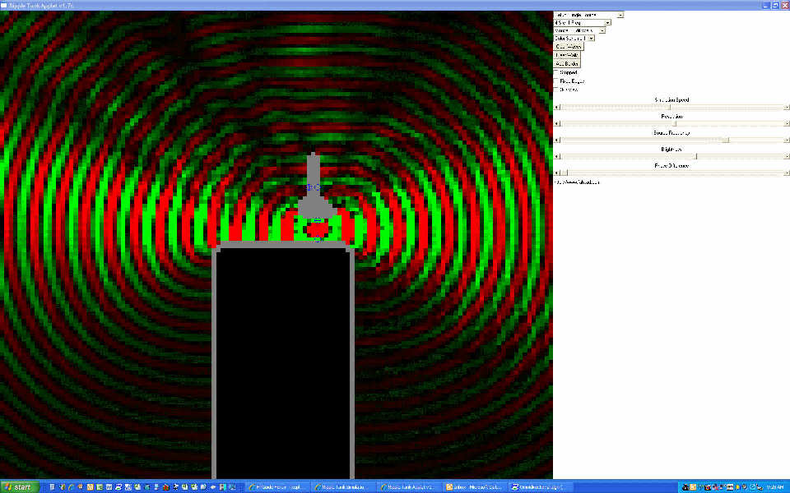Increase Source Frequency with right arrow
Viewport: 790px width, 493px height.
(787, 141)
